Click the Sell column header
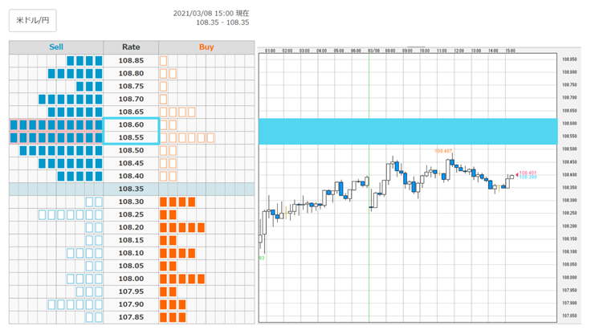The width and height of the screenshot is (591, 330). click(x=56, y=47)
